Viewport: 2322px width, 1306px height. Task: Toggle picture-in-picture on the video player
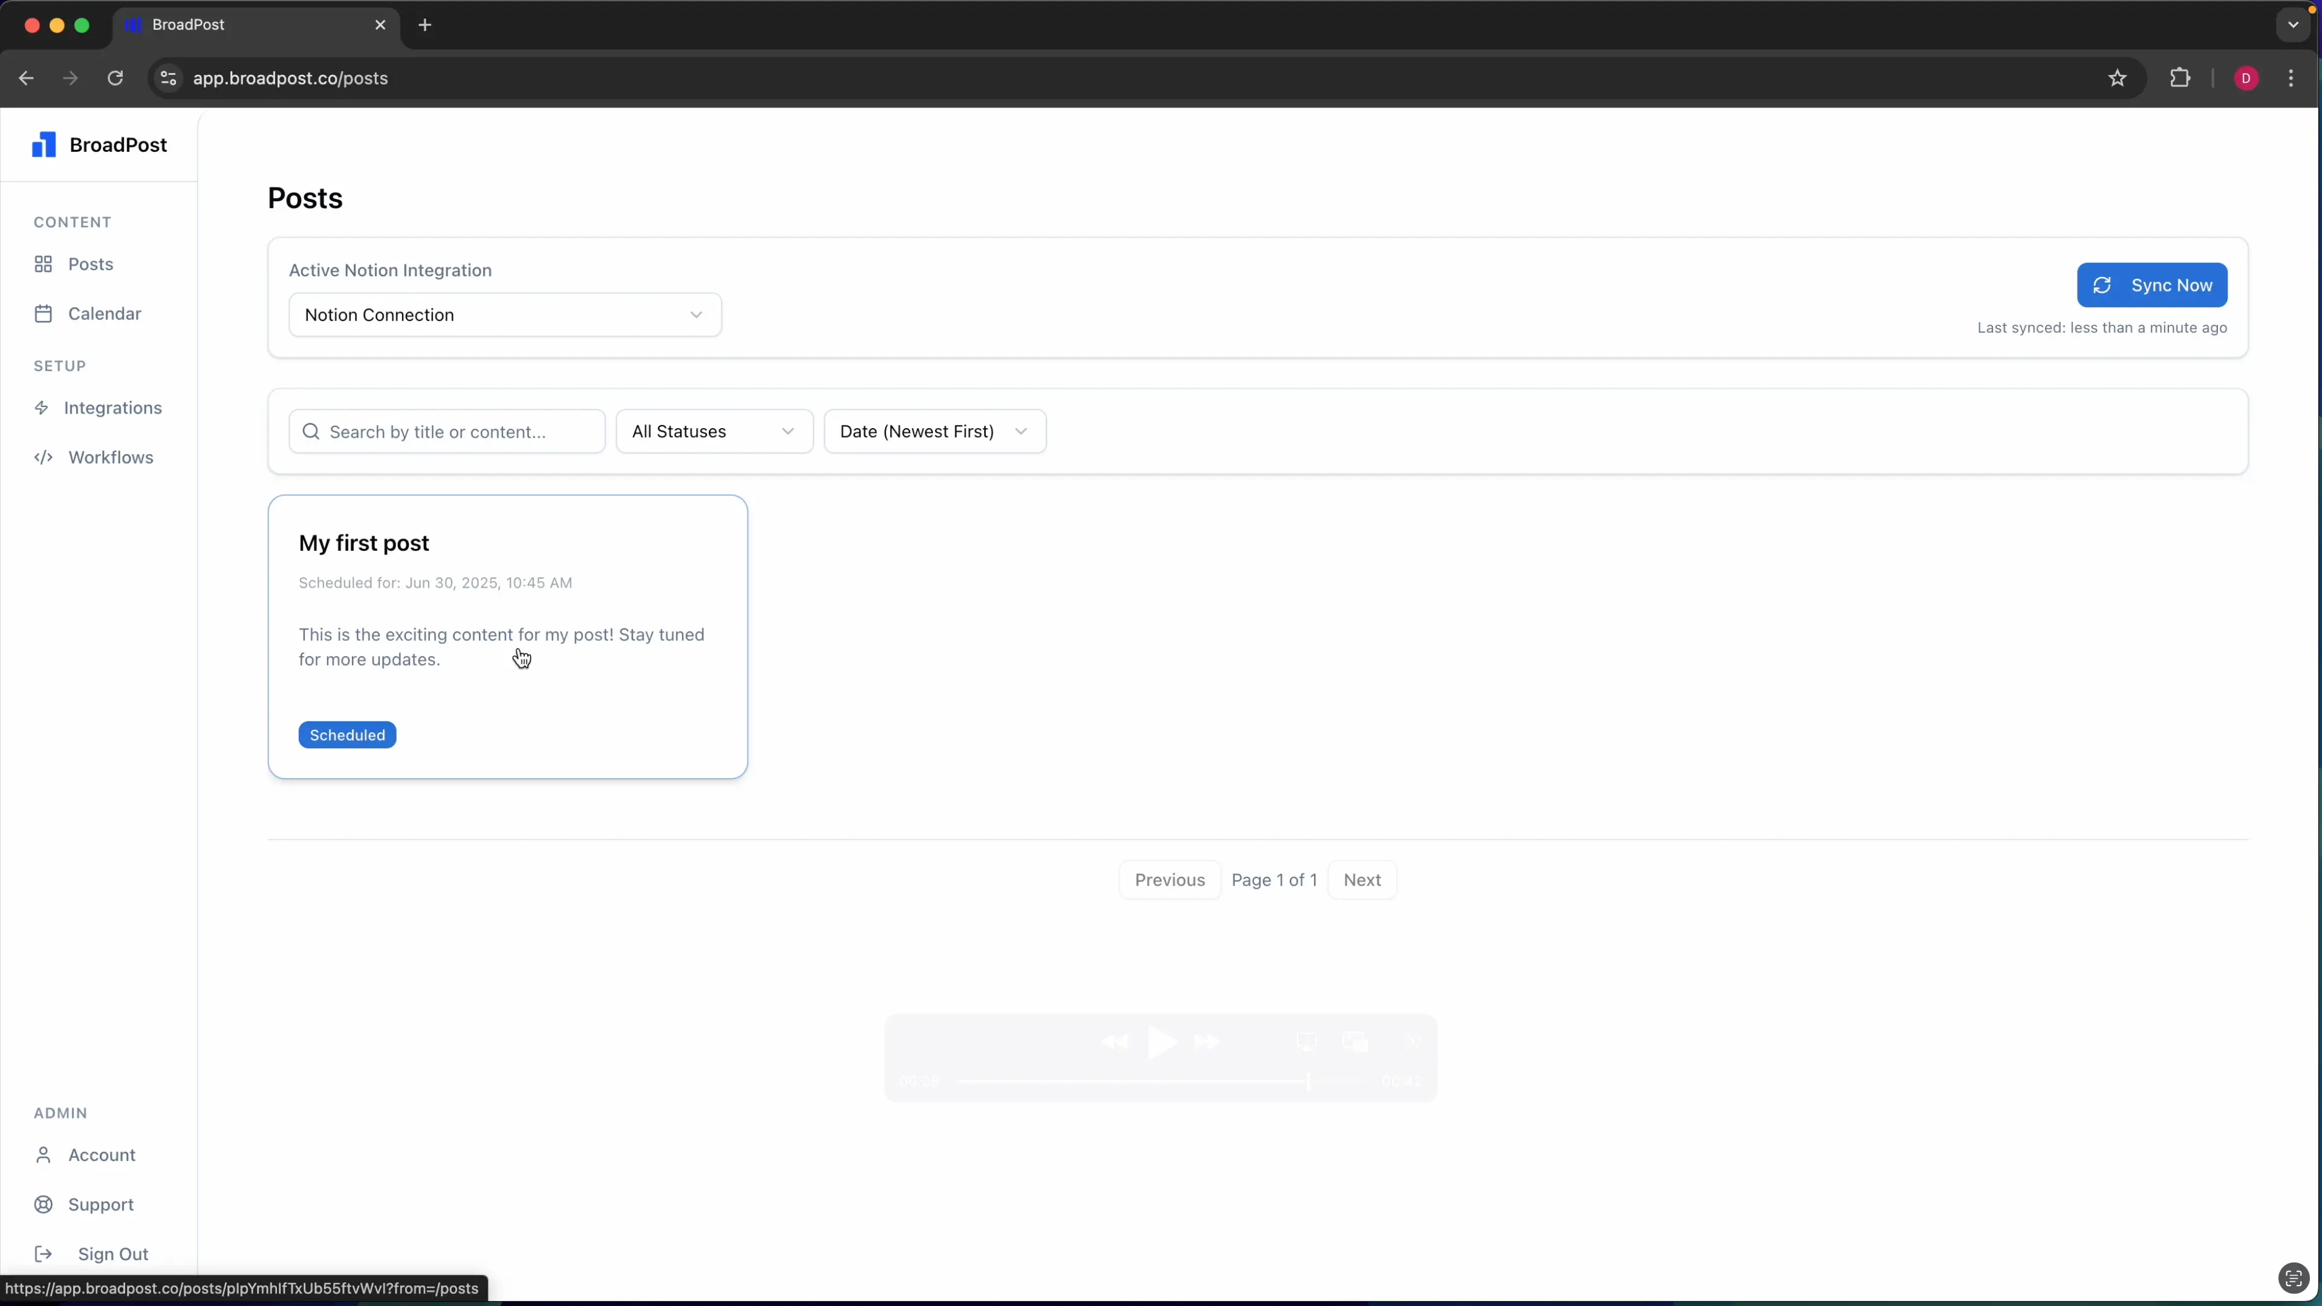(1354, 1042)
